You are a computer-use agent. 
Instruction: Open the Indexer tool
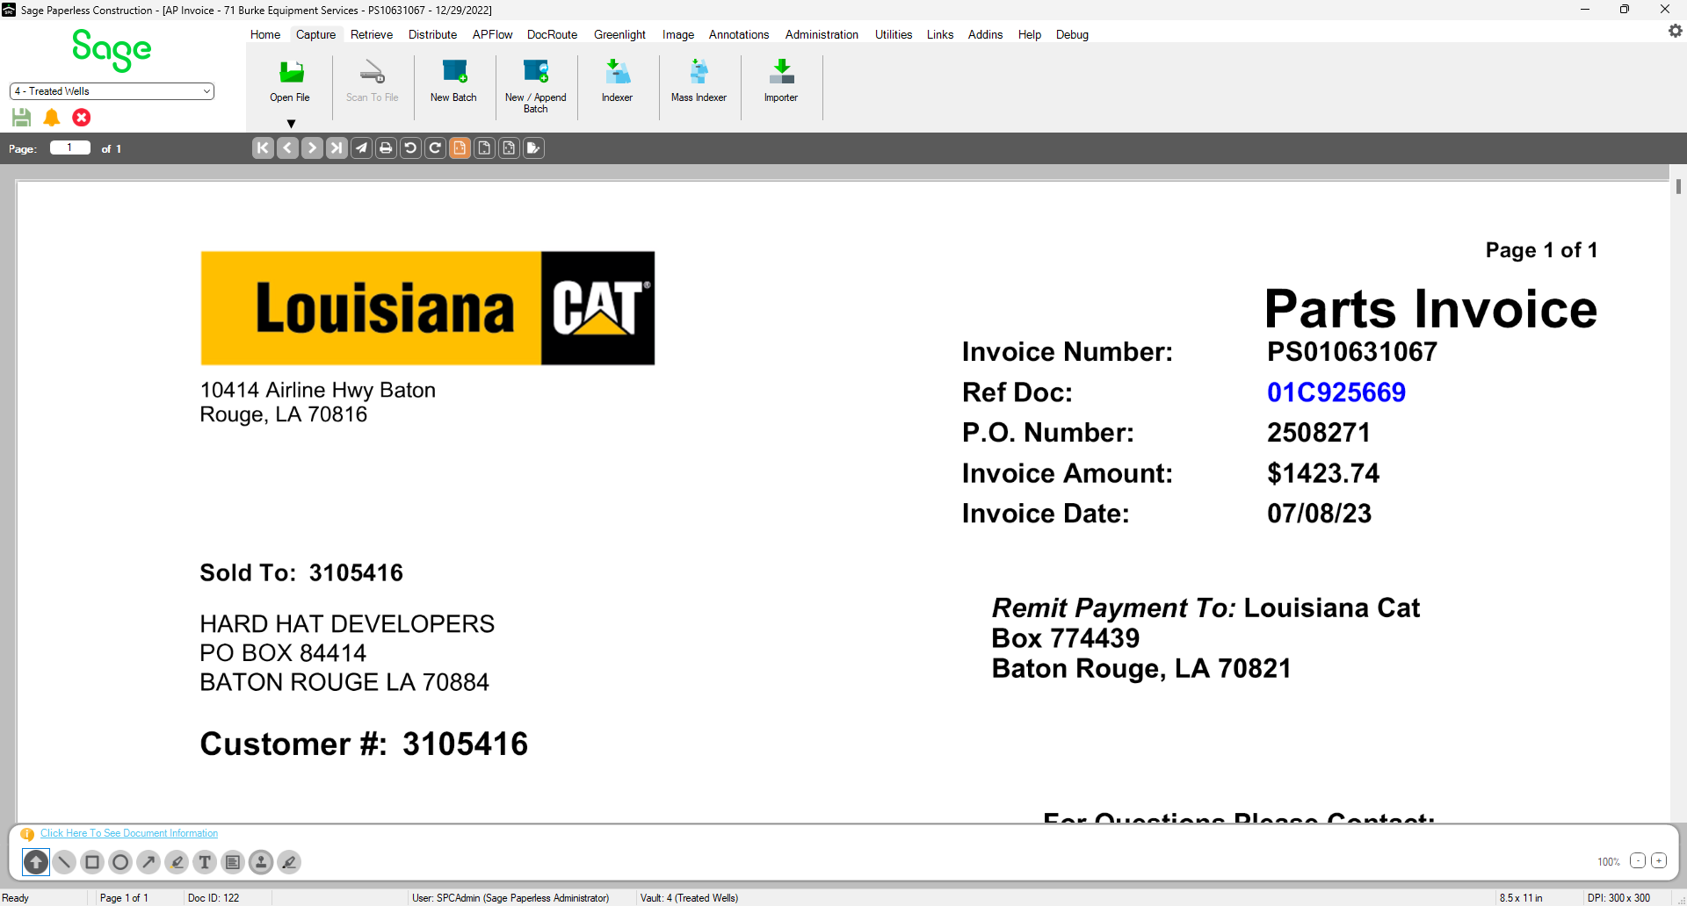pos(617,79)
